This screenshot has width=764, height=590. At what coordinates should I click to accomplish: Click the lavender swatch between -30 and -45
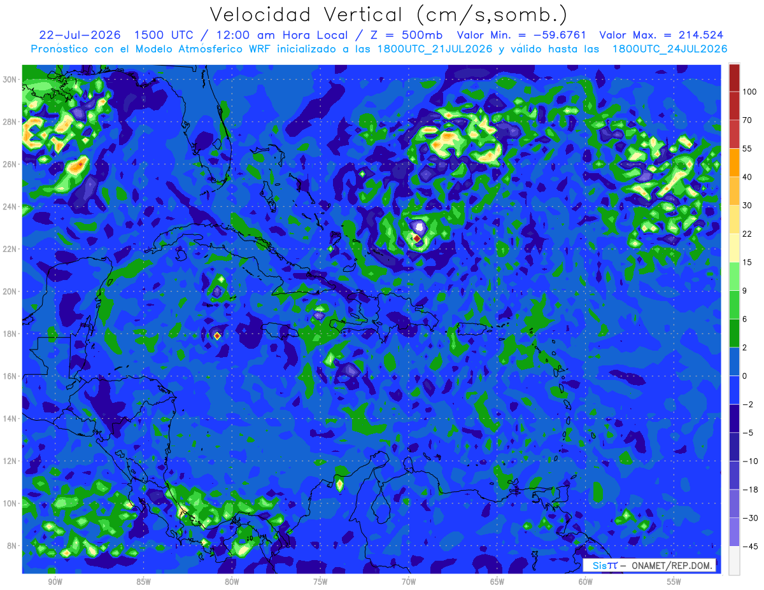(x=734, y=533)
